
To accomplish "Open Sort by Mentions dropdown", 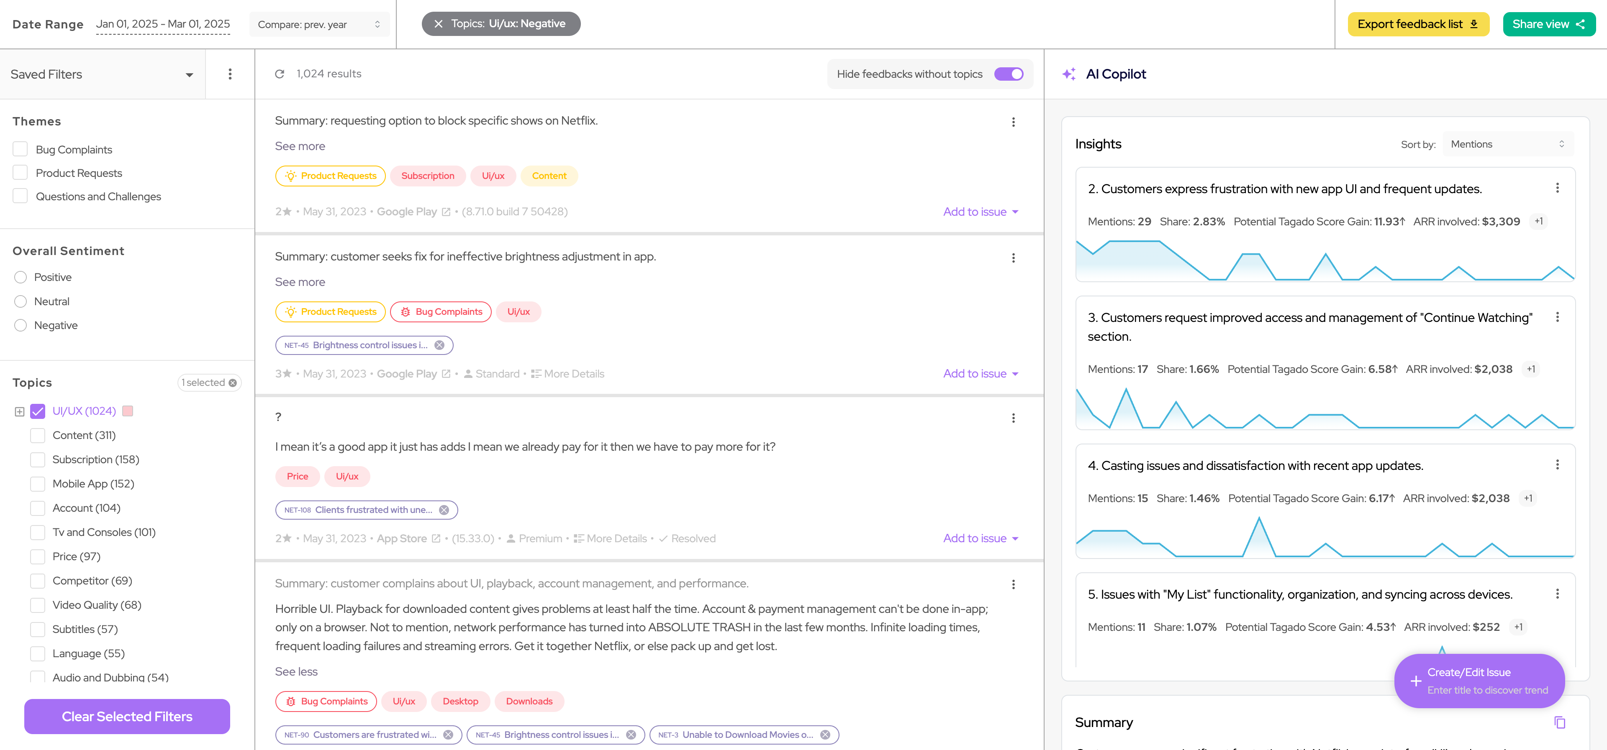I will coord(1508,144).
